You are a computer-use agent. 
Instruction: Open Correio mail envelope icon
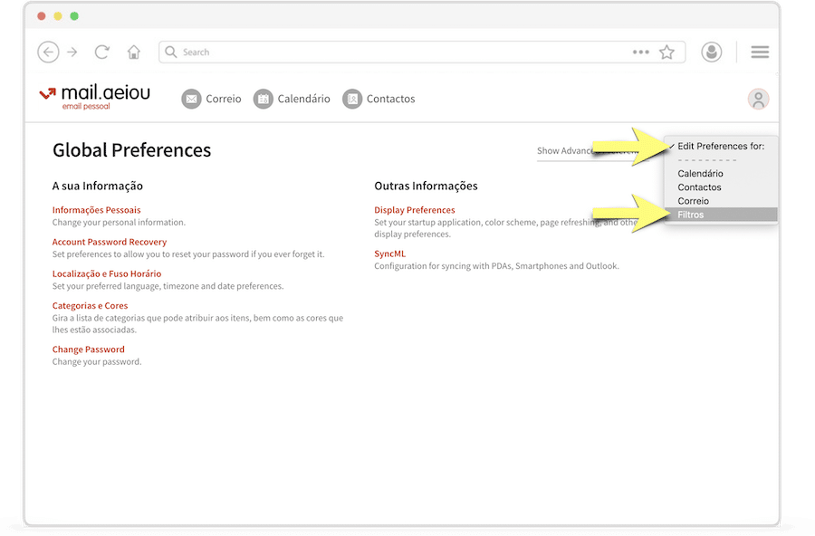pyautogui.click(x=191, y=99)
